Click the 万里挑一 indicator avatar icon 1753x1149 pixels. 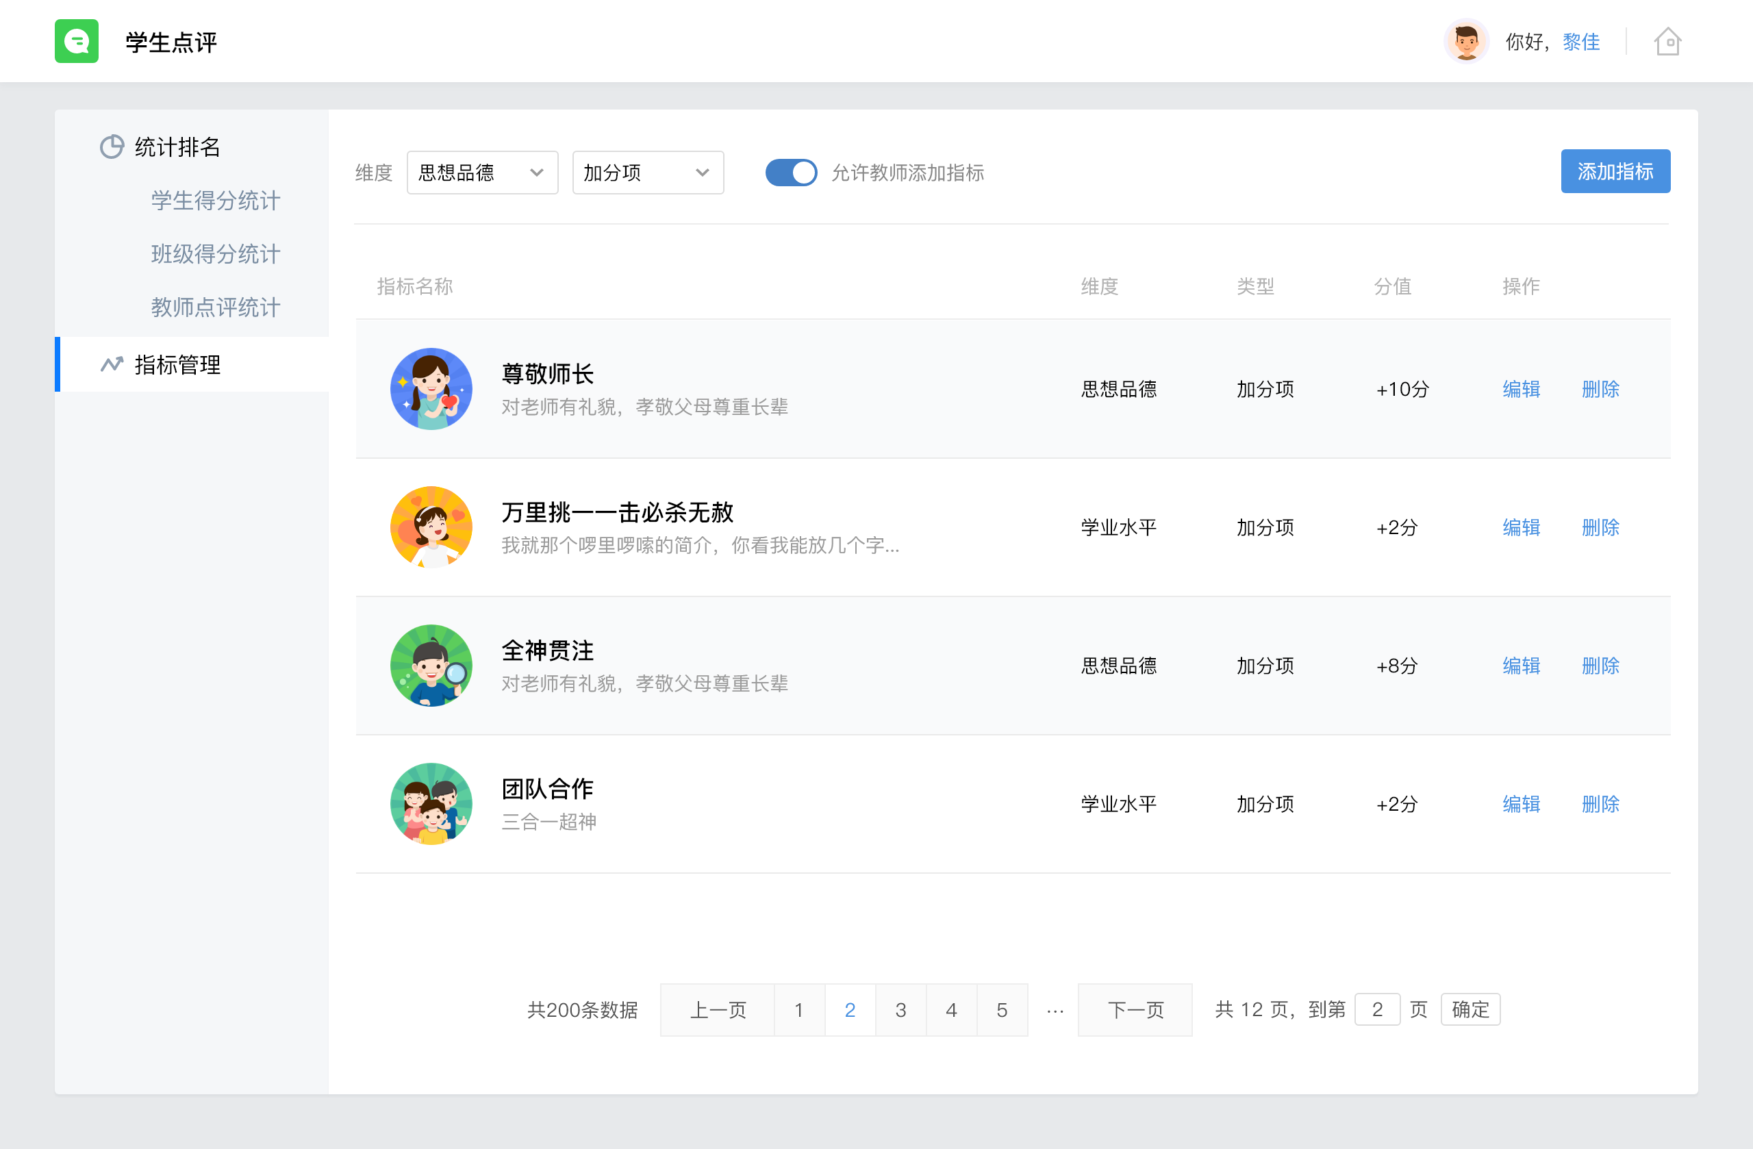pos(431,527)
